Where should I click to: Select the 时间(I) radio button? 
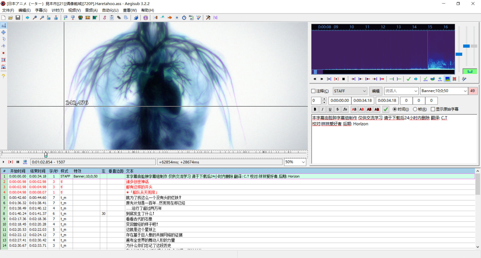(395, 109)
